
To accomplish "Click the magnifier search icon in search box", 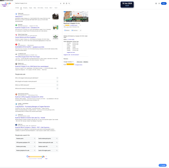I will [x=69, y=3].
